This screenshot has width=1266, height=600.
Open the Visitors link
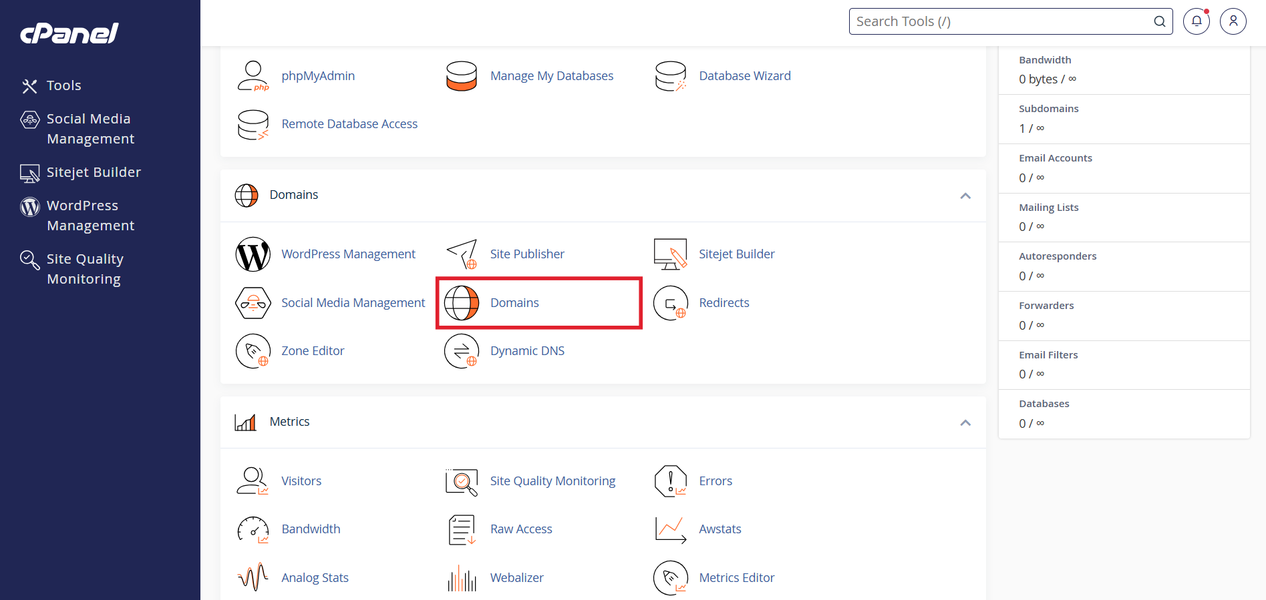point(301,481)
